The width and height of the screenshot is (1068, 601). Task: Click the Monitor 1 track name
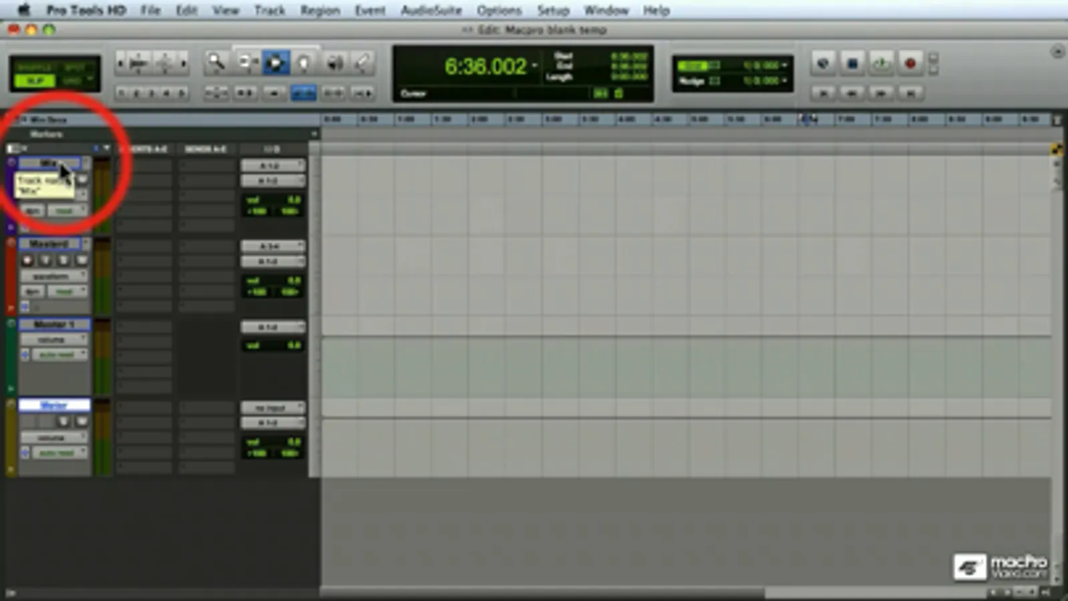click(53, 325)
